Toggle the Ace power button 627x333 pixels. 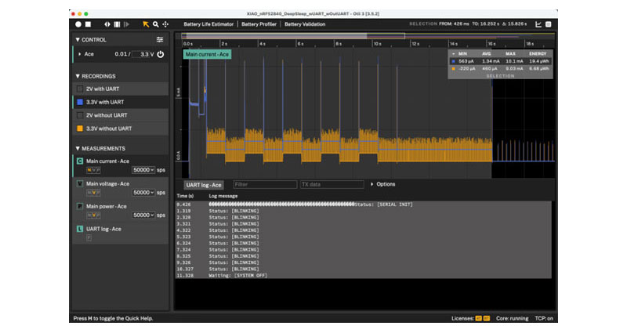point(161,54)
